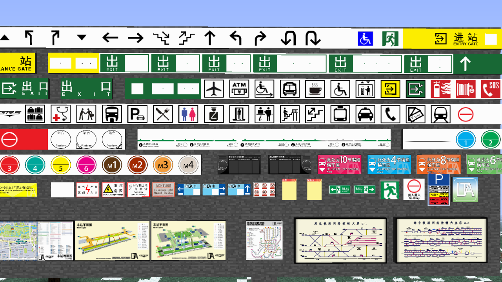Select the blue wheelchair accessibility icon
The width and height of the screenshot is (502, 282).
[x=365, y=39]
